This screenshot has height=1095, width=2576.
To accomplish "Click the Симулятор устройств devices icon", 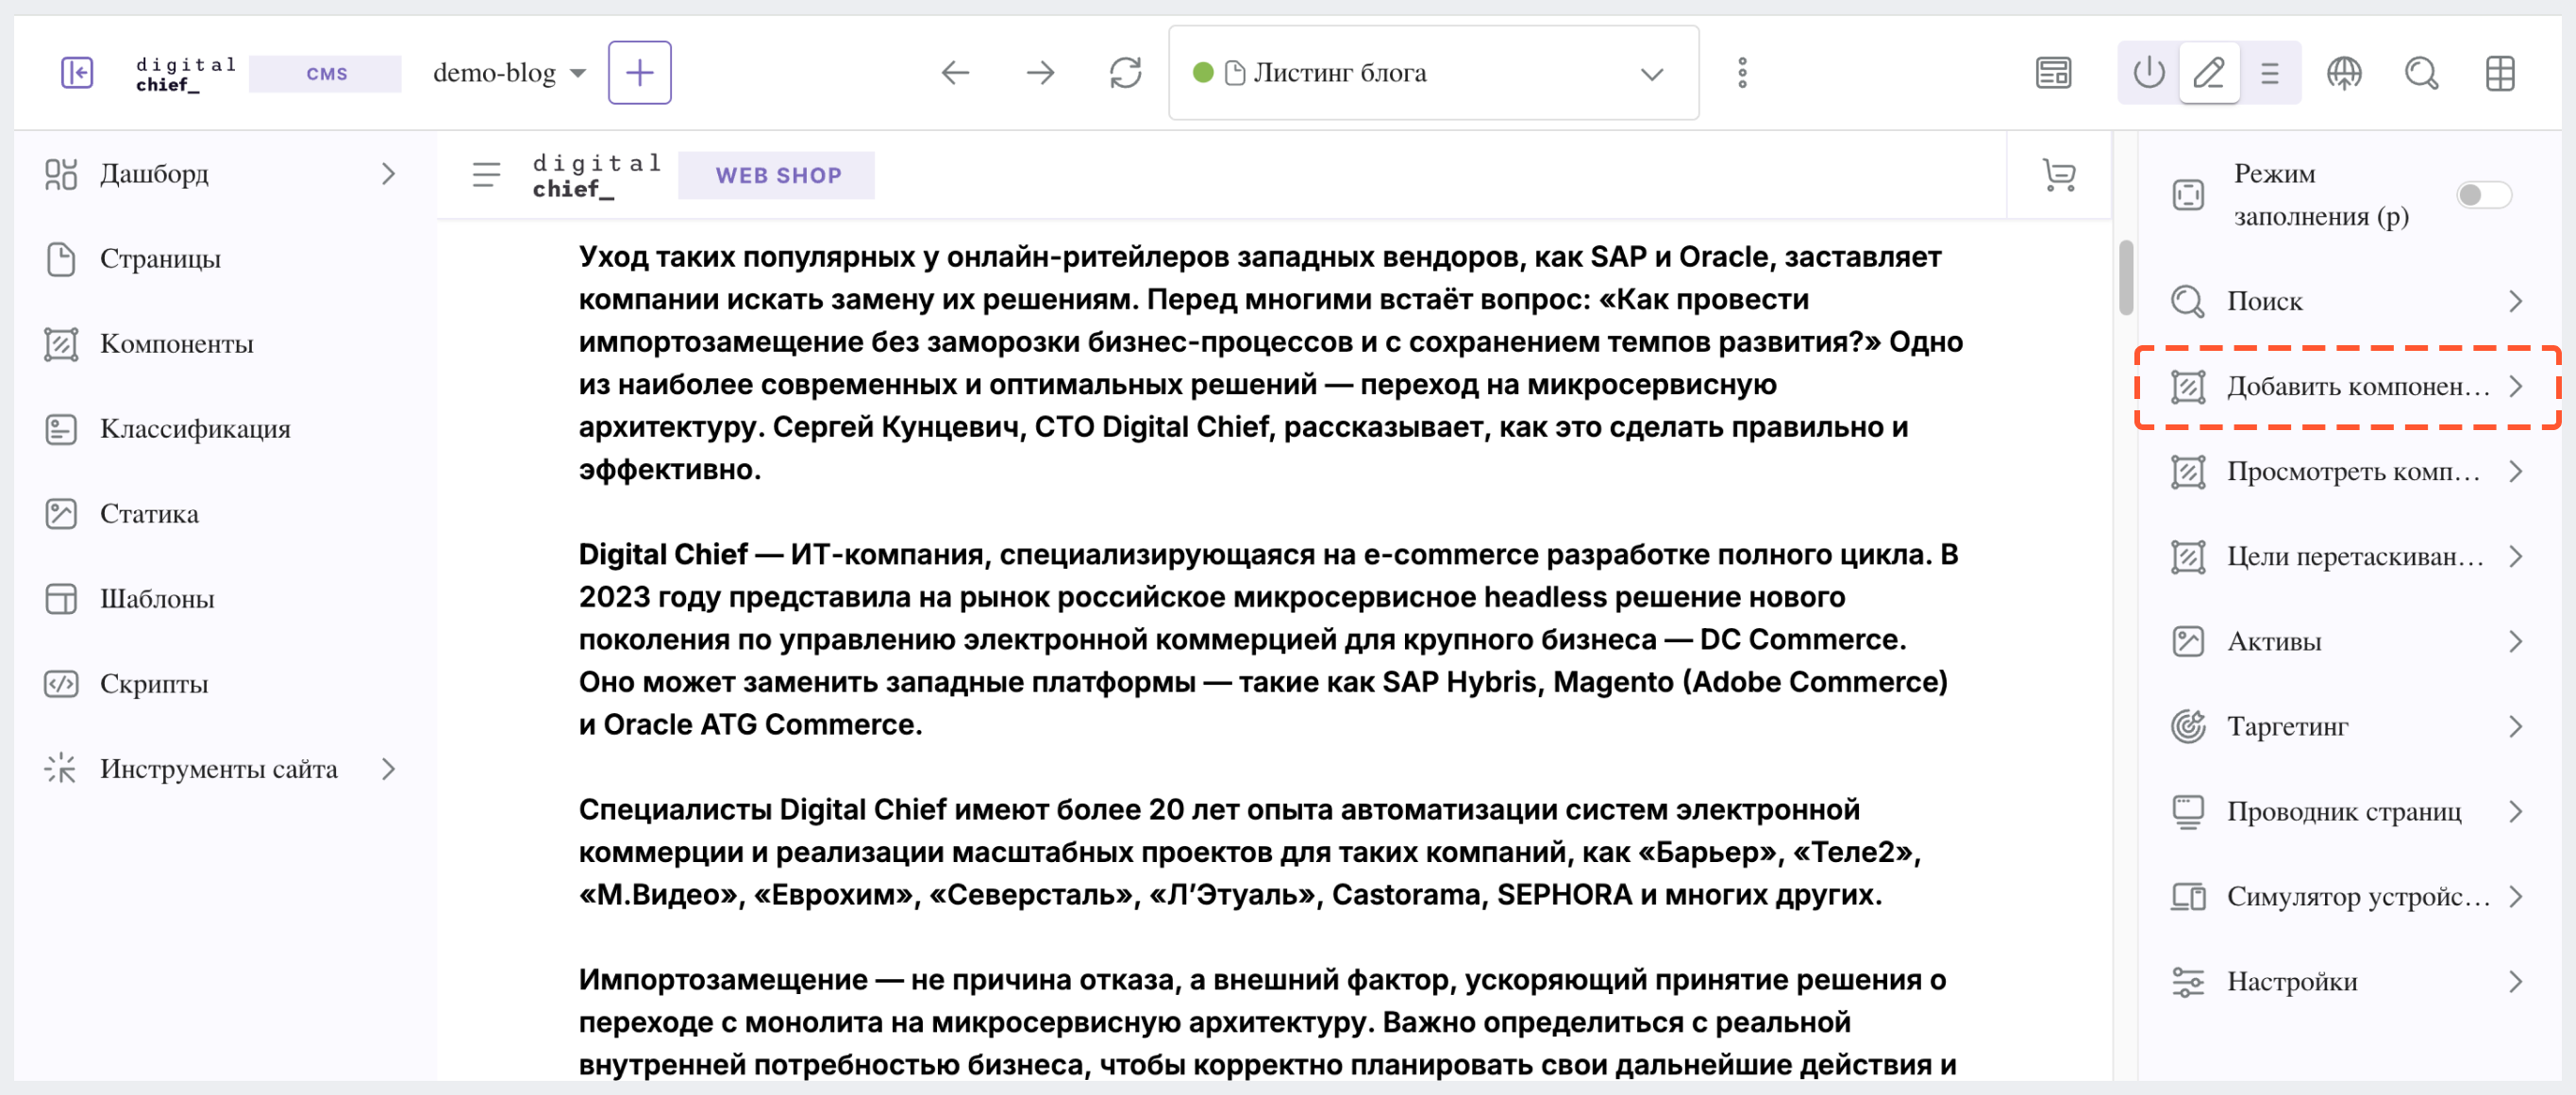I will point(2187,896).
